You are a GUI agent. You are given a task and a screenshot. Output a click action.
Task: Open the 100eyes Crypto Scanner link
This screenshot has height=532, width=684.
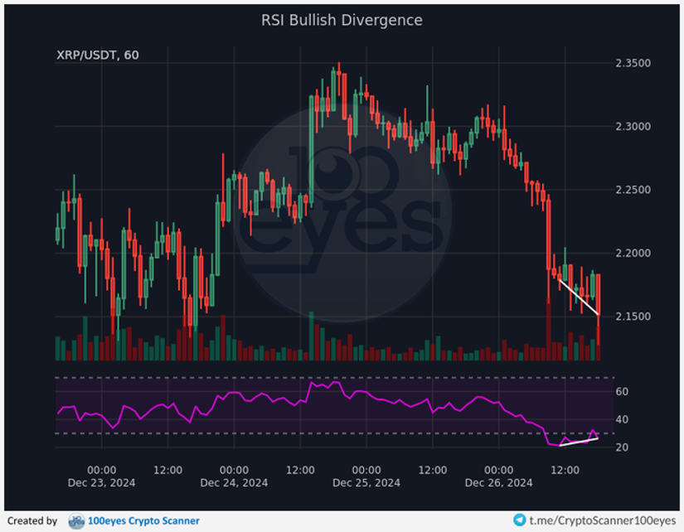[143, 522]
